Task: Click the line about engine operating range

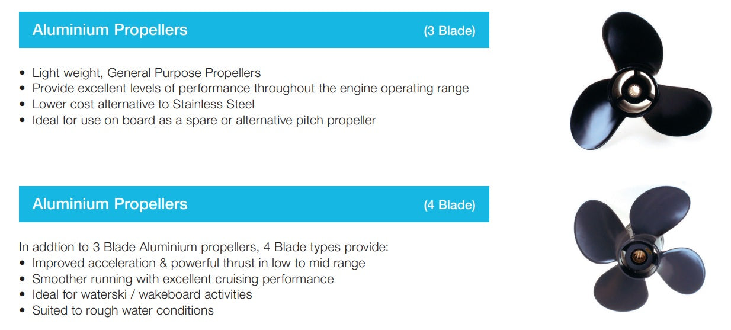Action: (250, 88)
